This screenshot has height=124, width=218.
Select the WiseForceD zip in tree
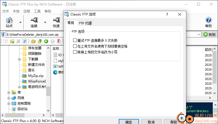37,81
